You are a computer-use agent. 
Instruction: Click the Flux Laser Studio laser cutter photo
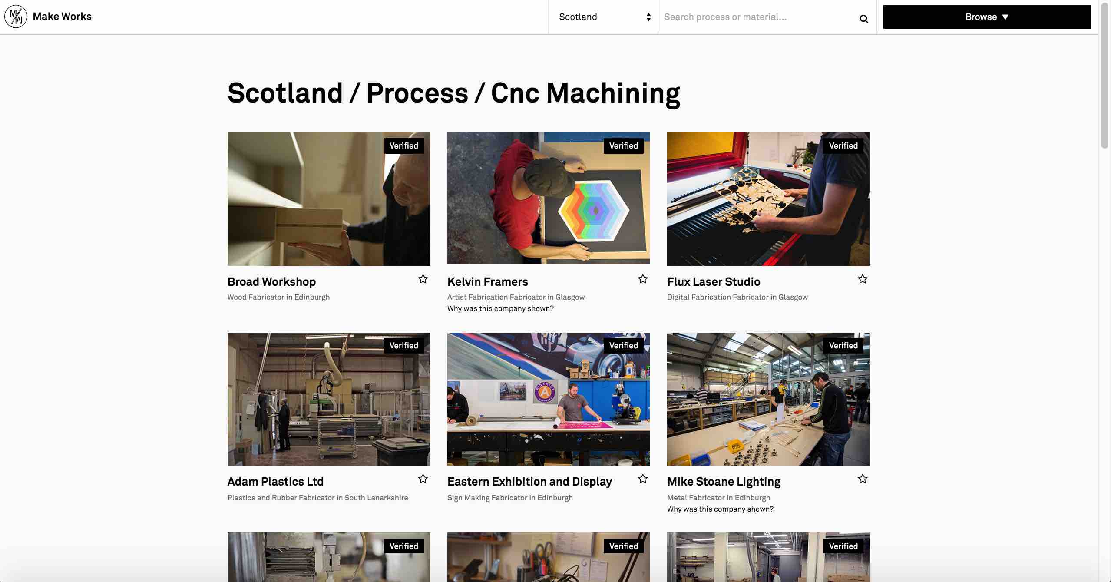click(x=768, y=199)
